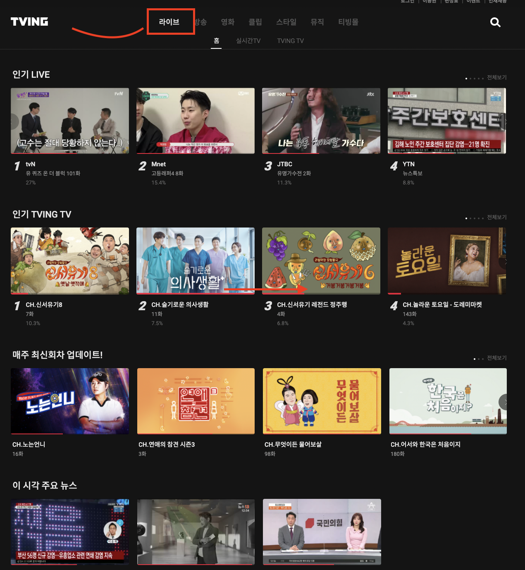
Task: Open the 노는언니 thumbnail
Action: point(70,401)
